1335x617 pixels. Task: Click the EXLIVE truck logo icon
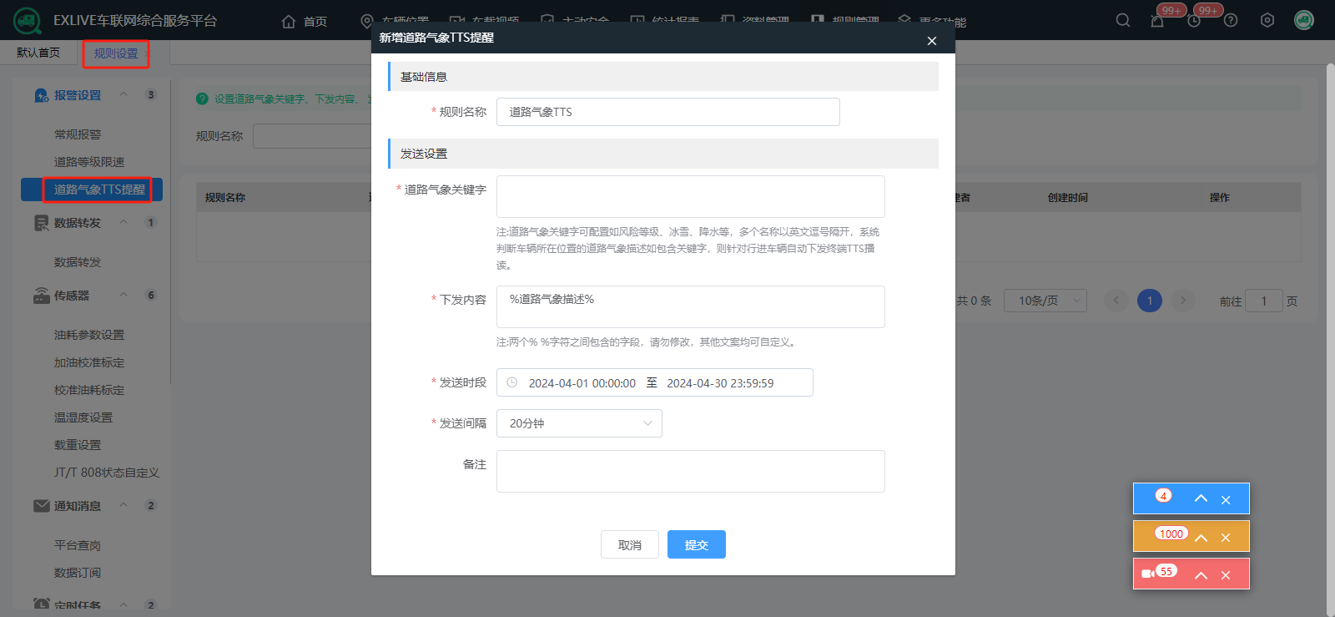(x=27, y=20)
